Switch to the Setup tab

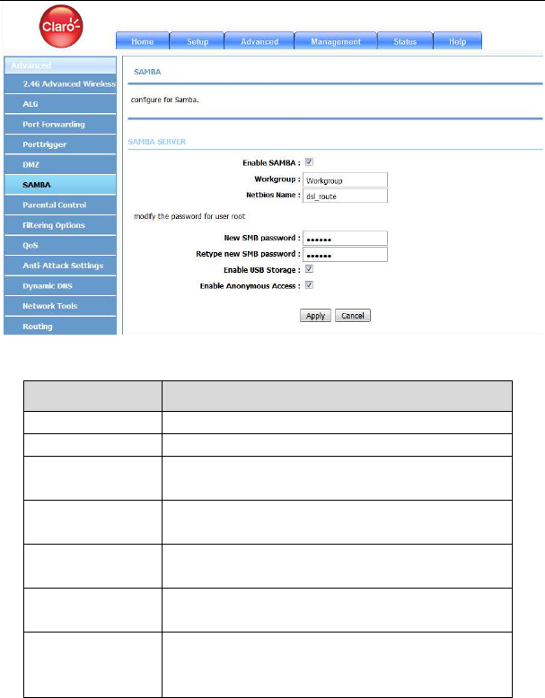[198, 41]
